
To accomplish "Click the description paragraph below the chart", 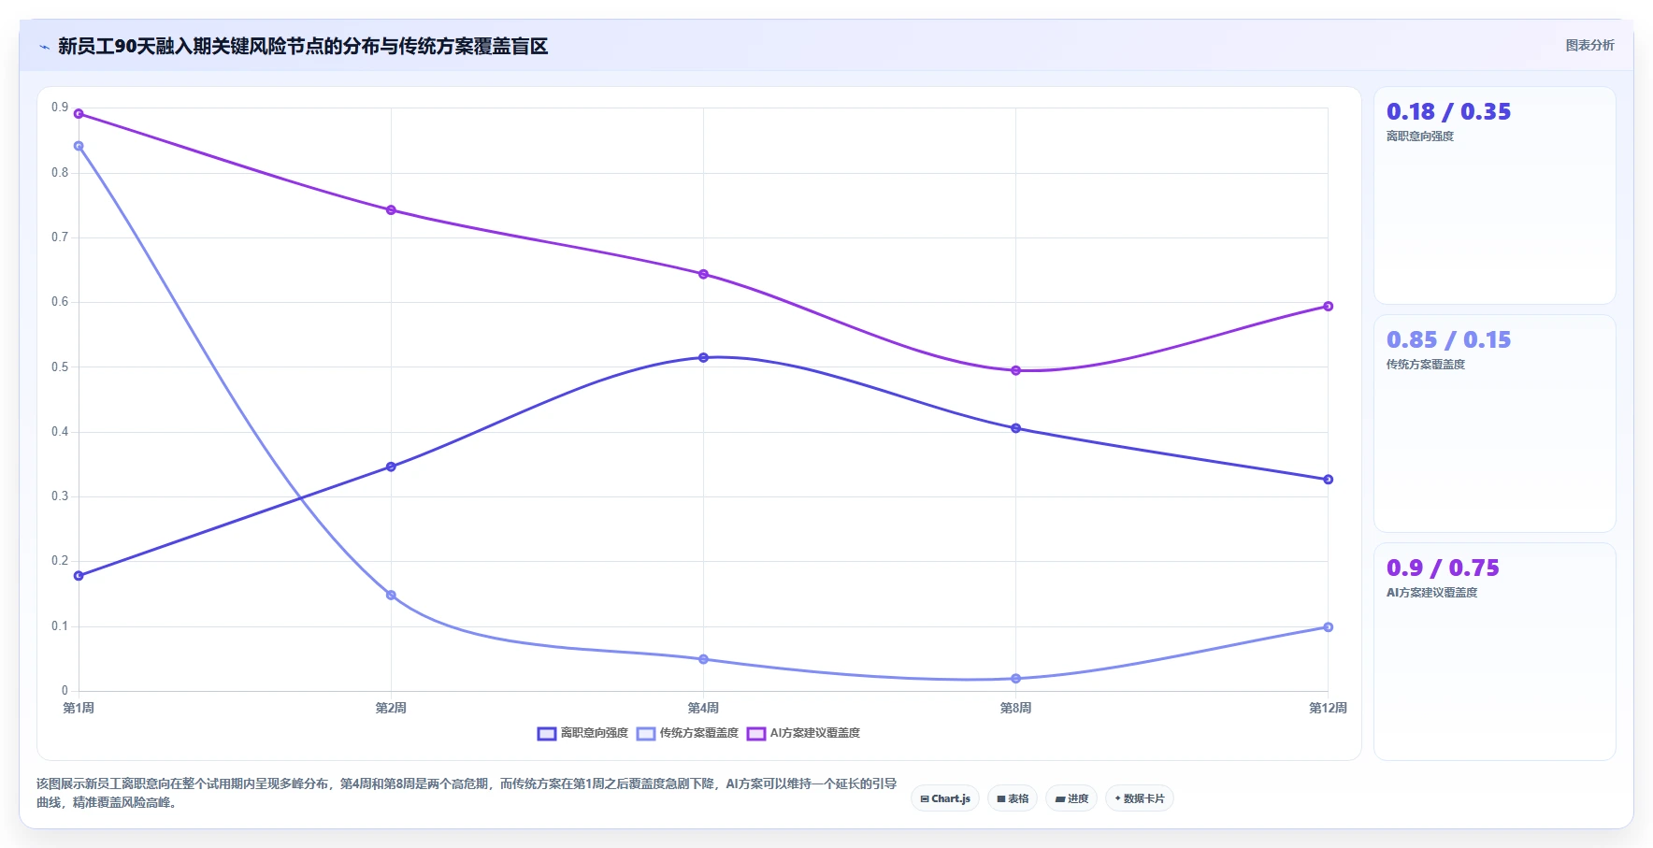I will pos(467,793).
